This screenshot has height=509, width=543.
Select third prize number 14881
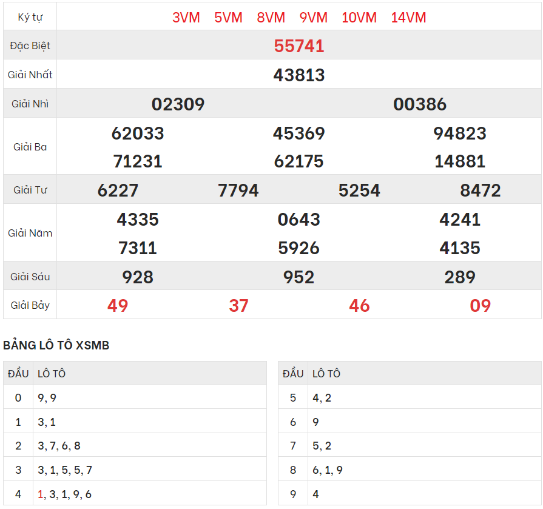tap(460, 161)
